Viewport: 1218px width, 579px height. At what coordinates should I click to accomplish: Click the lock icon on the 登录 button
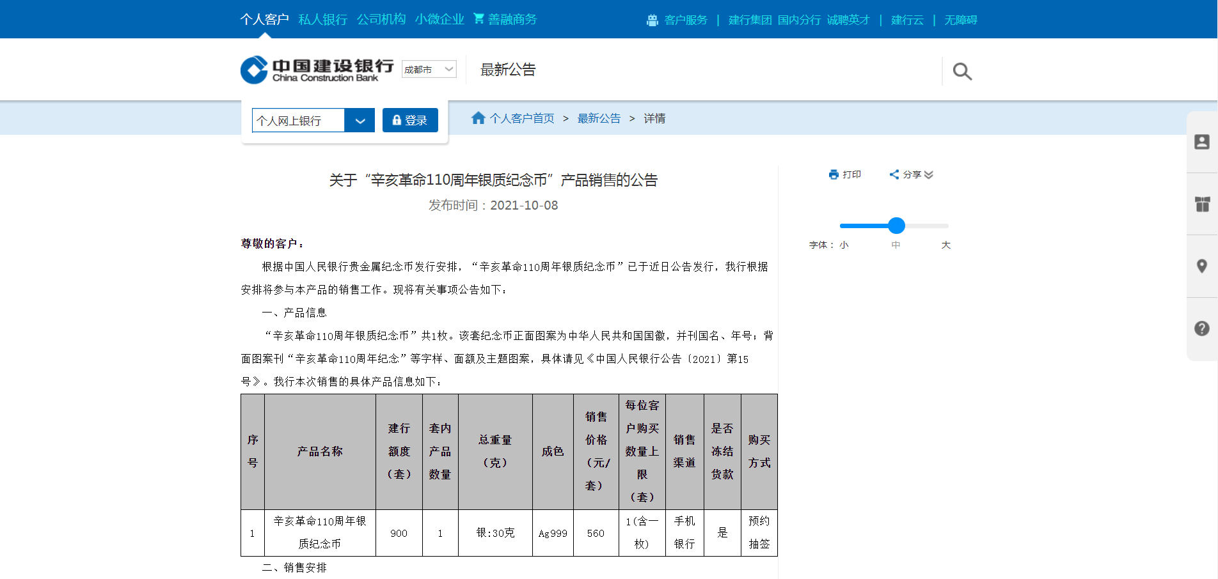(397, 120)
